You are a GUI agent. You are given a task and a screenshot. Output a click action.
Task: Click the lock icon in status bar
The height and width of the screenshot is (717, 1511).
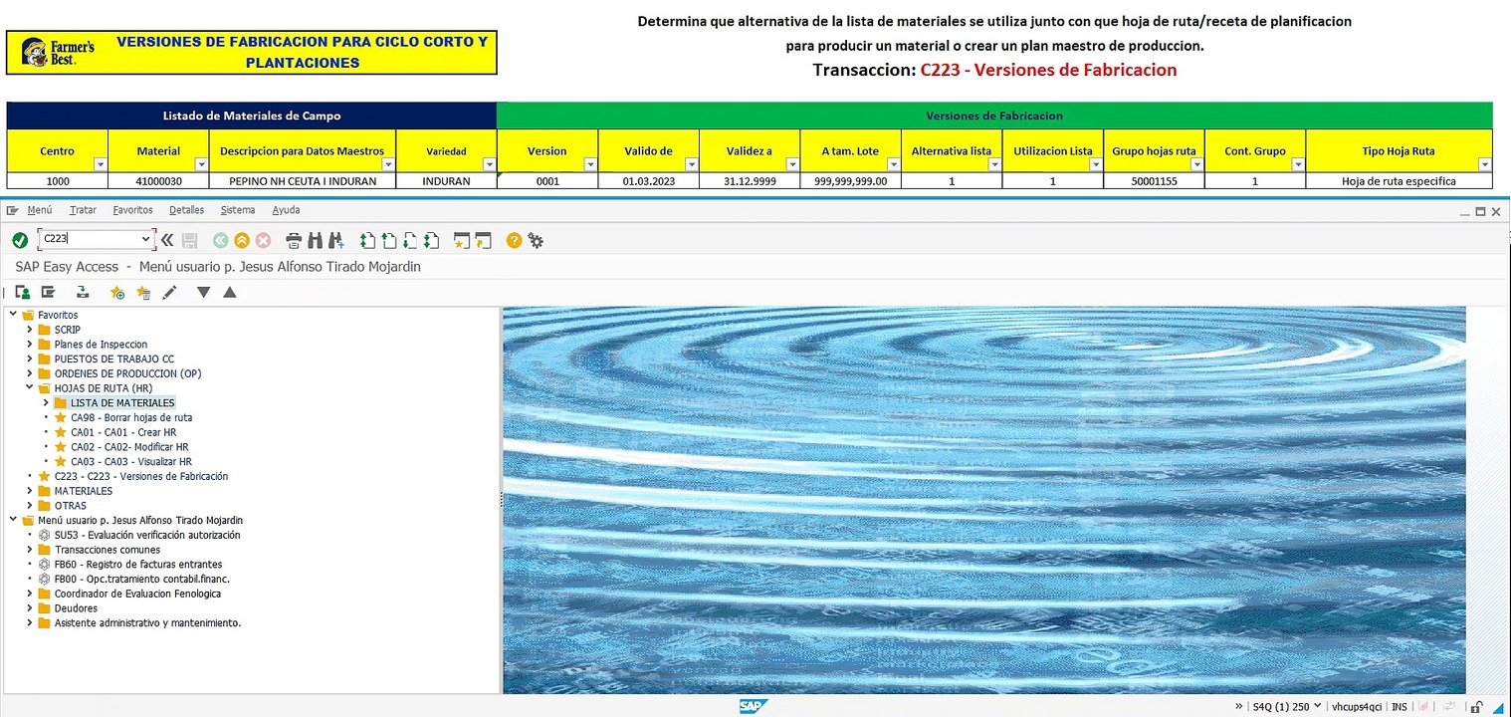[x=1476, y=706]
